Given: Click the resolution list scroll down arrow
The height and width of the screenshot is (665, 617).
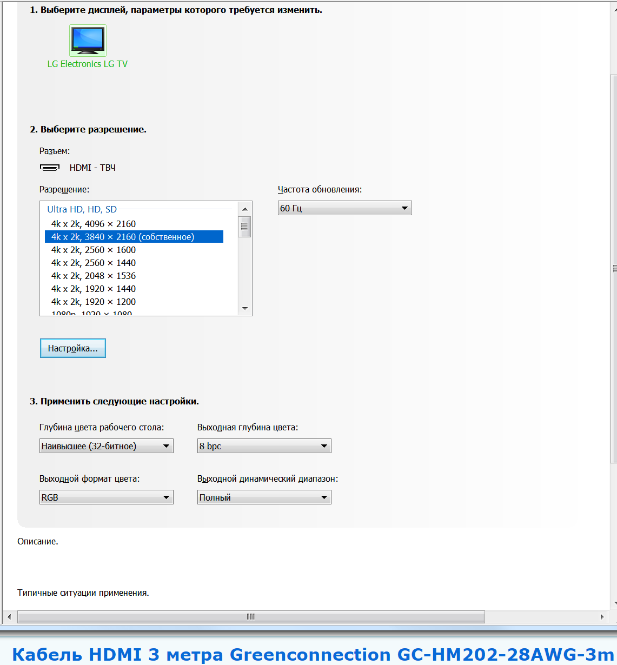Looking at the screenshot, I should [x=245, y=309].
